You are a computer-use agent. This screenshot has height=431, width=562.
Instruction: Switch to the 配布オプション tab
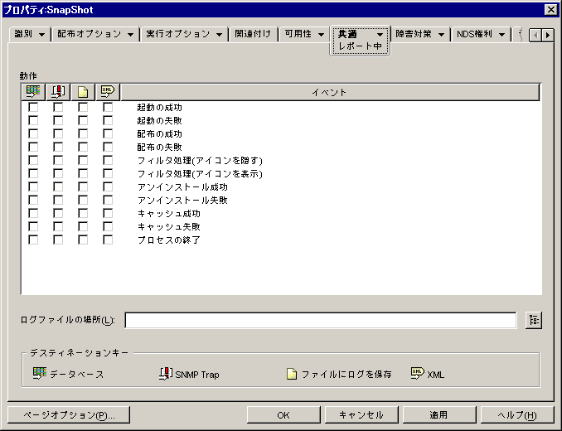(90, 34)
